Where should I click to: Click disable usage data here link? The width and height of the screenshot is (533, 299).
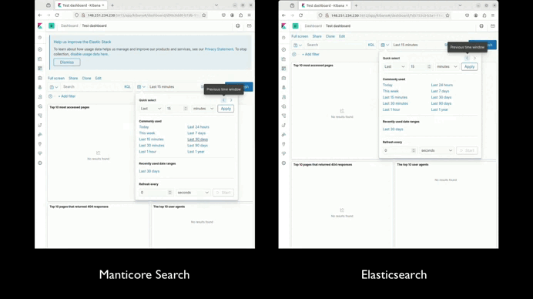[89, 54]
